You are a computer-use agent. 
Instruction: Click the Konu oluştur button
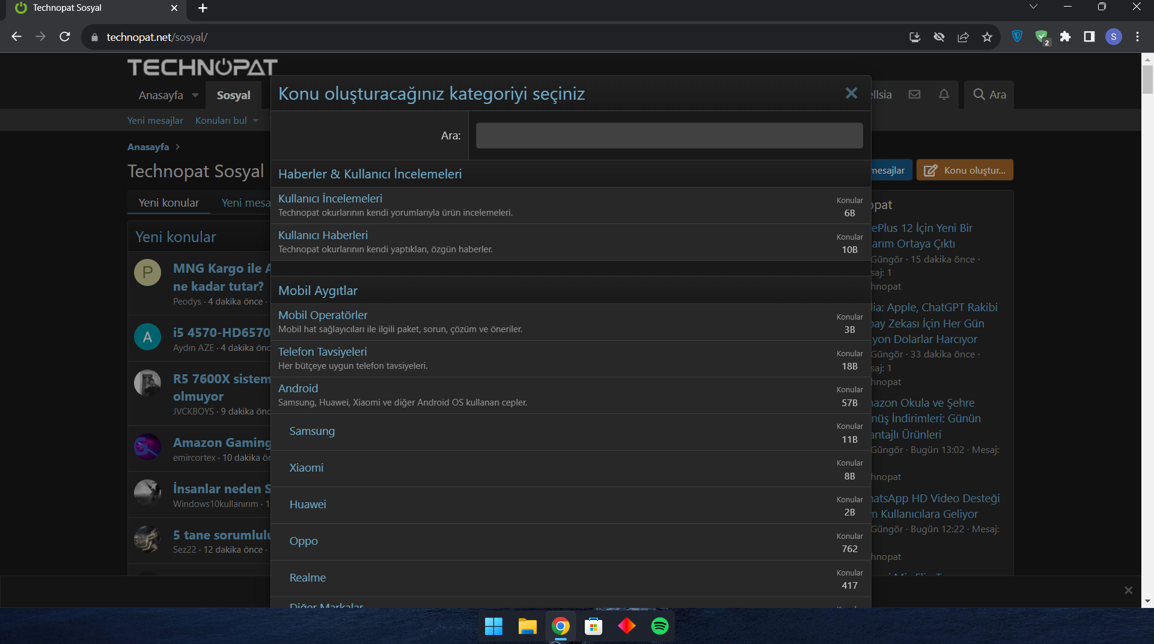[965, 170]
